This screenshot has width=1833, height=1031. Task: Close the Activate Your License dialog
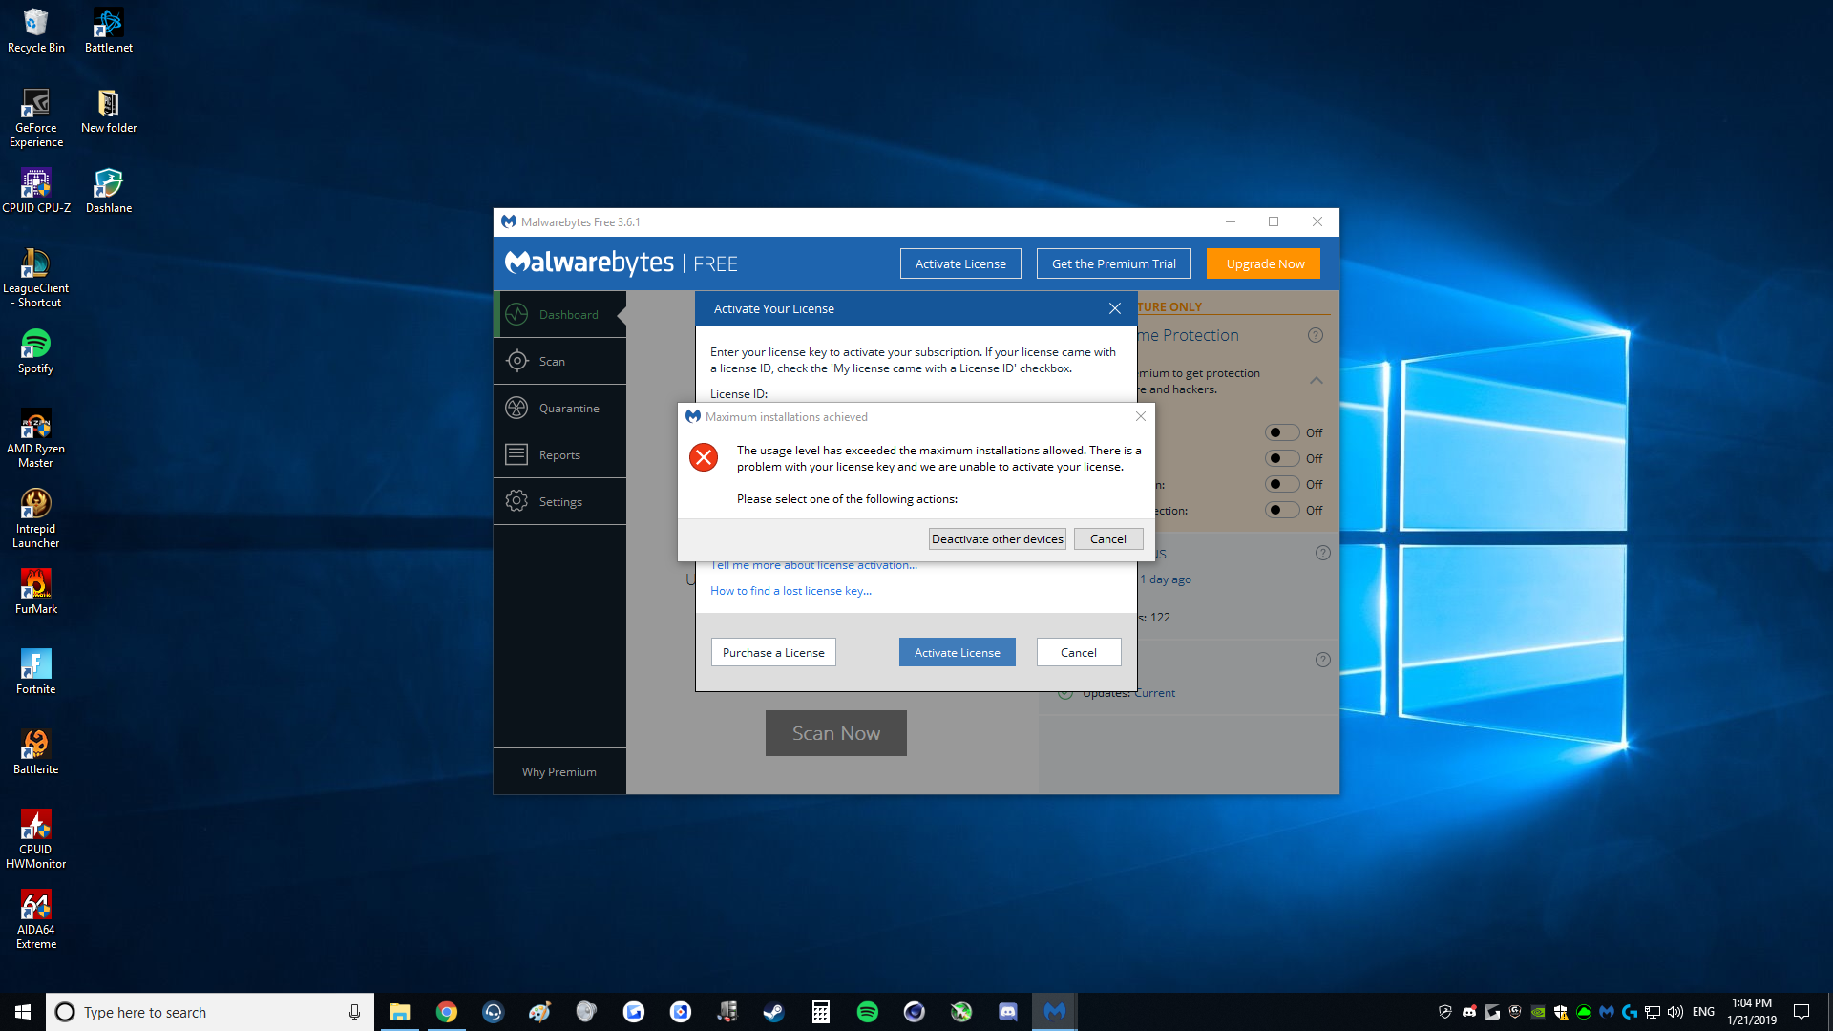1114,308
